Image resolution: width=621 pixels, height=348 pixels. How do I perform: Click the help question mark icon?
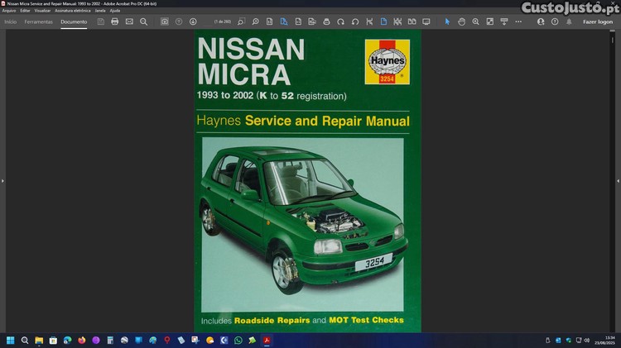(x=555, y=21)
